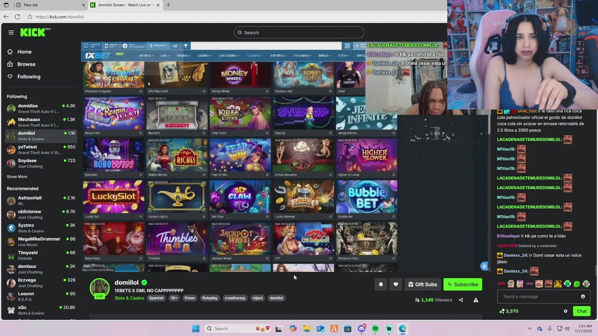This screenshot has width=598, height=336.
Task: Follow channel with the heart icon
Action: point(396,284)
